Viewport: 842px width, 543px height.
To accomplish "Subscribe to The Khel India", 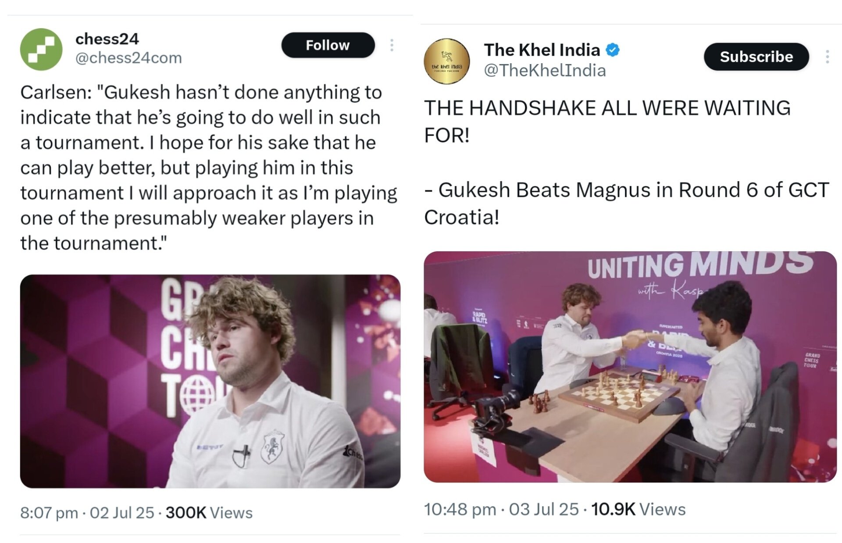I will coord(756,57).
